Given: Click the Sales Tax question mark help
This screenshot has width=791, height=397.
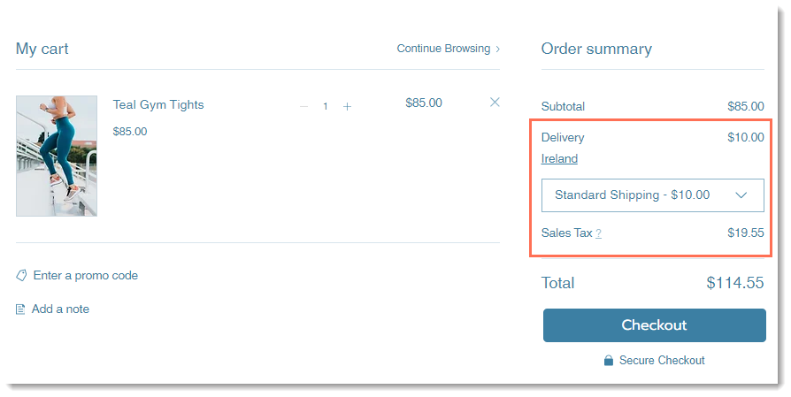Looking at the screenshot, I should pyautogui.click(x=598, y=233).
